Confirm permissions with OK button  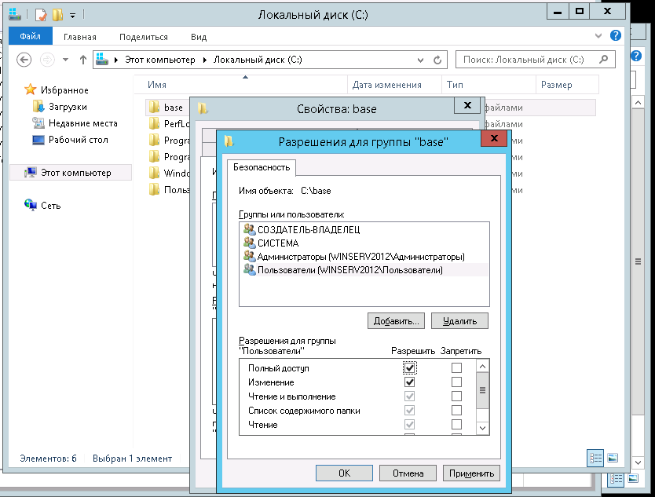click(344, 473)
